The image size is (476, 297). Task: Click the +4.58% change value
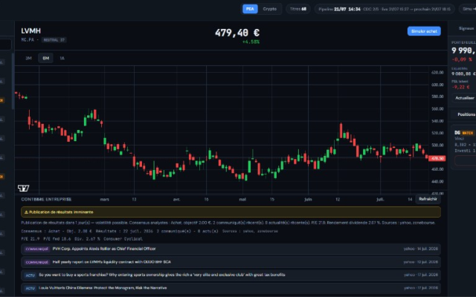click(x=251, y=42)
